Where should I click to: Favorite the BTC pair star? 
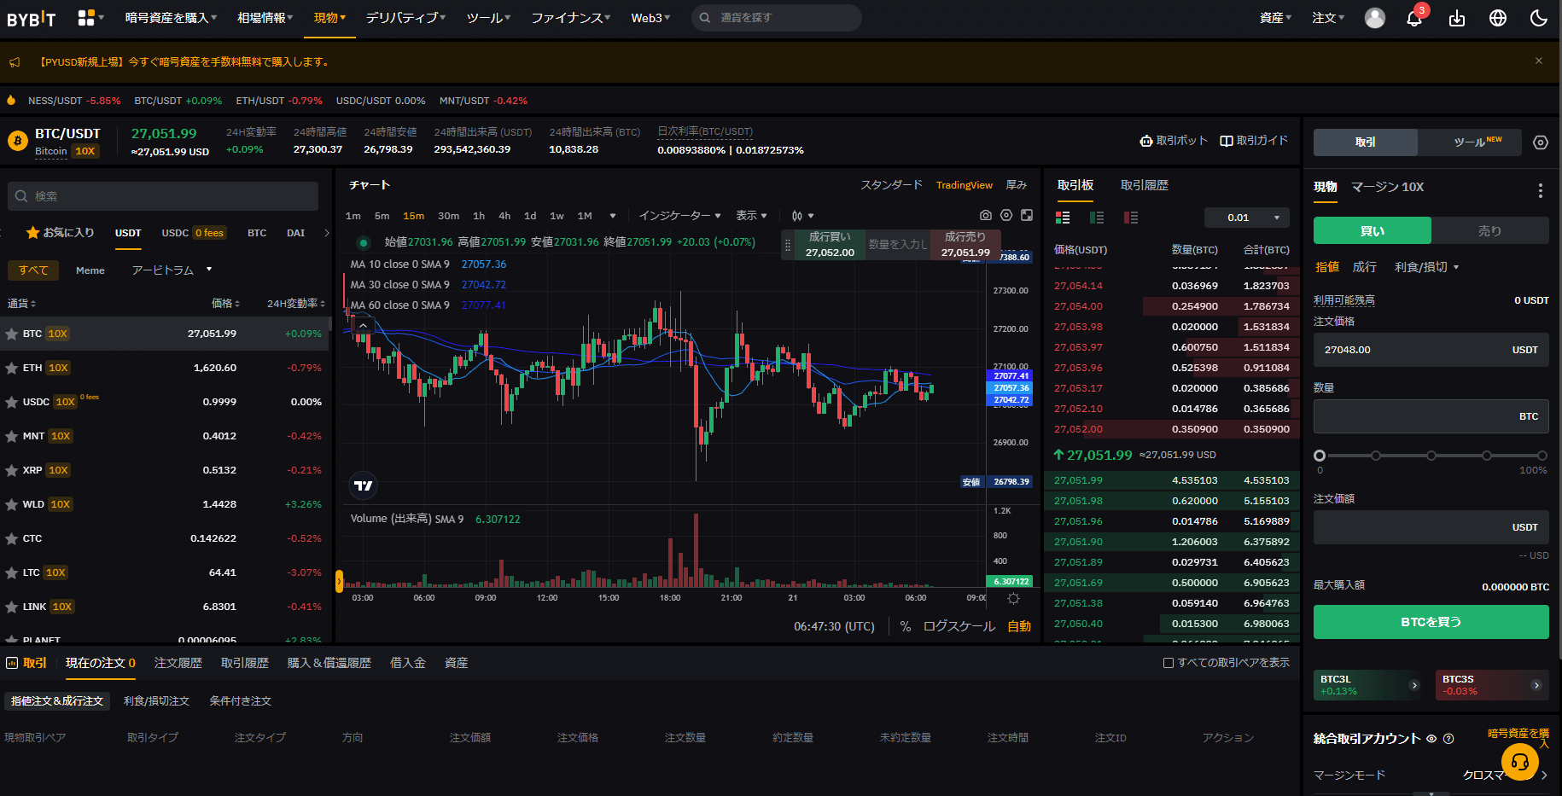click(12, 334)
